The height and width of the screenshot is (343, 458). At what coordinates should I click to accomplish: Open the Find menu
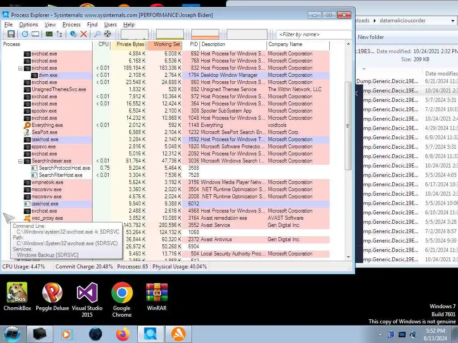92,25
